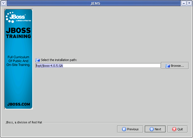Focus the installation path text field

[x=98, y=66]
